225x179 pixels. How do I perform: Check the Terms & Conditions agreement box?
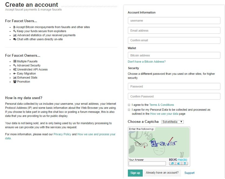(129, 105)
